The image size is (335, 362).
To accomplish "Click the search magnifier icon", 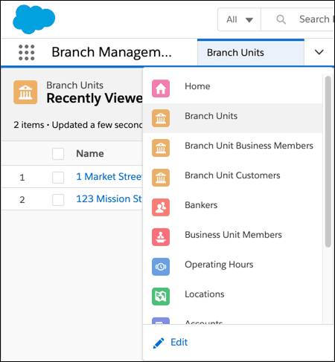I will [x=281, y=19].
